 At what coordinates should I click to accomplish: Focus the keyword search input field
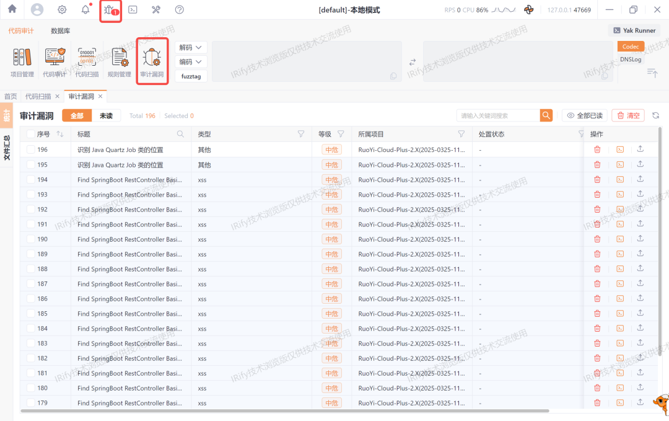coord(498,115)
